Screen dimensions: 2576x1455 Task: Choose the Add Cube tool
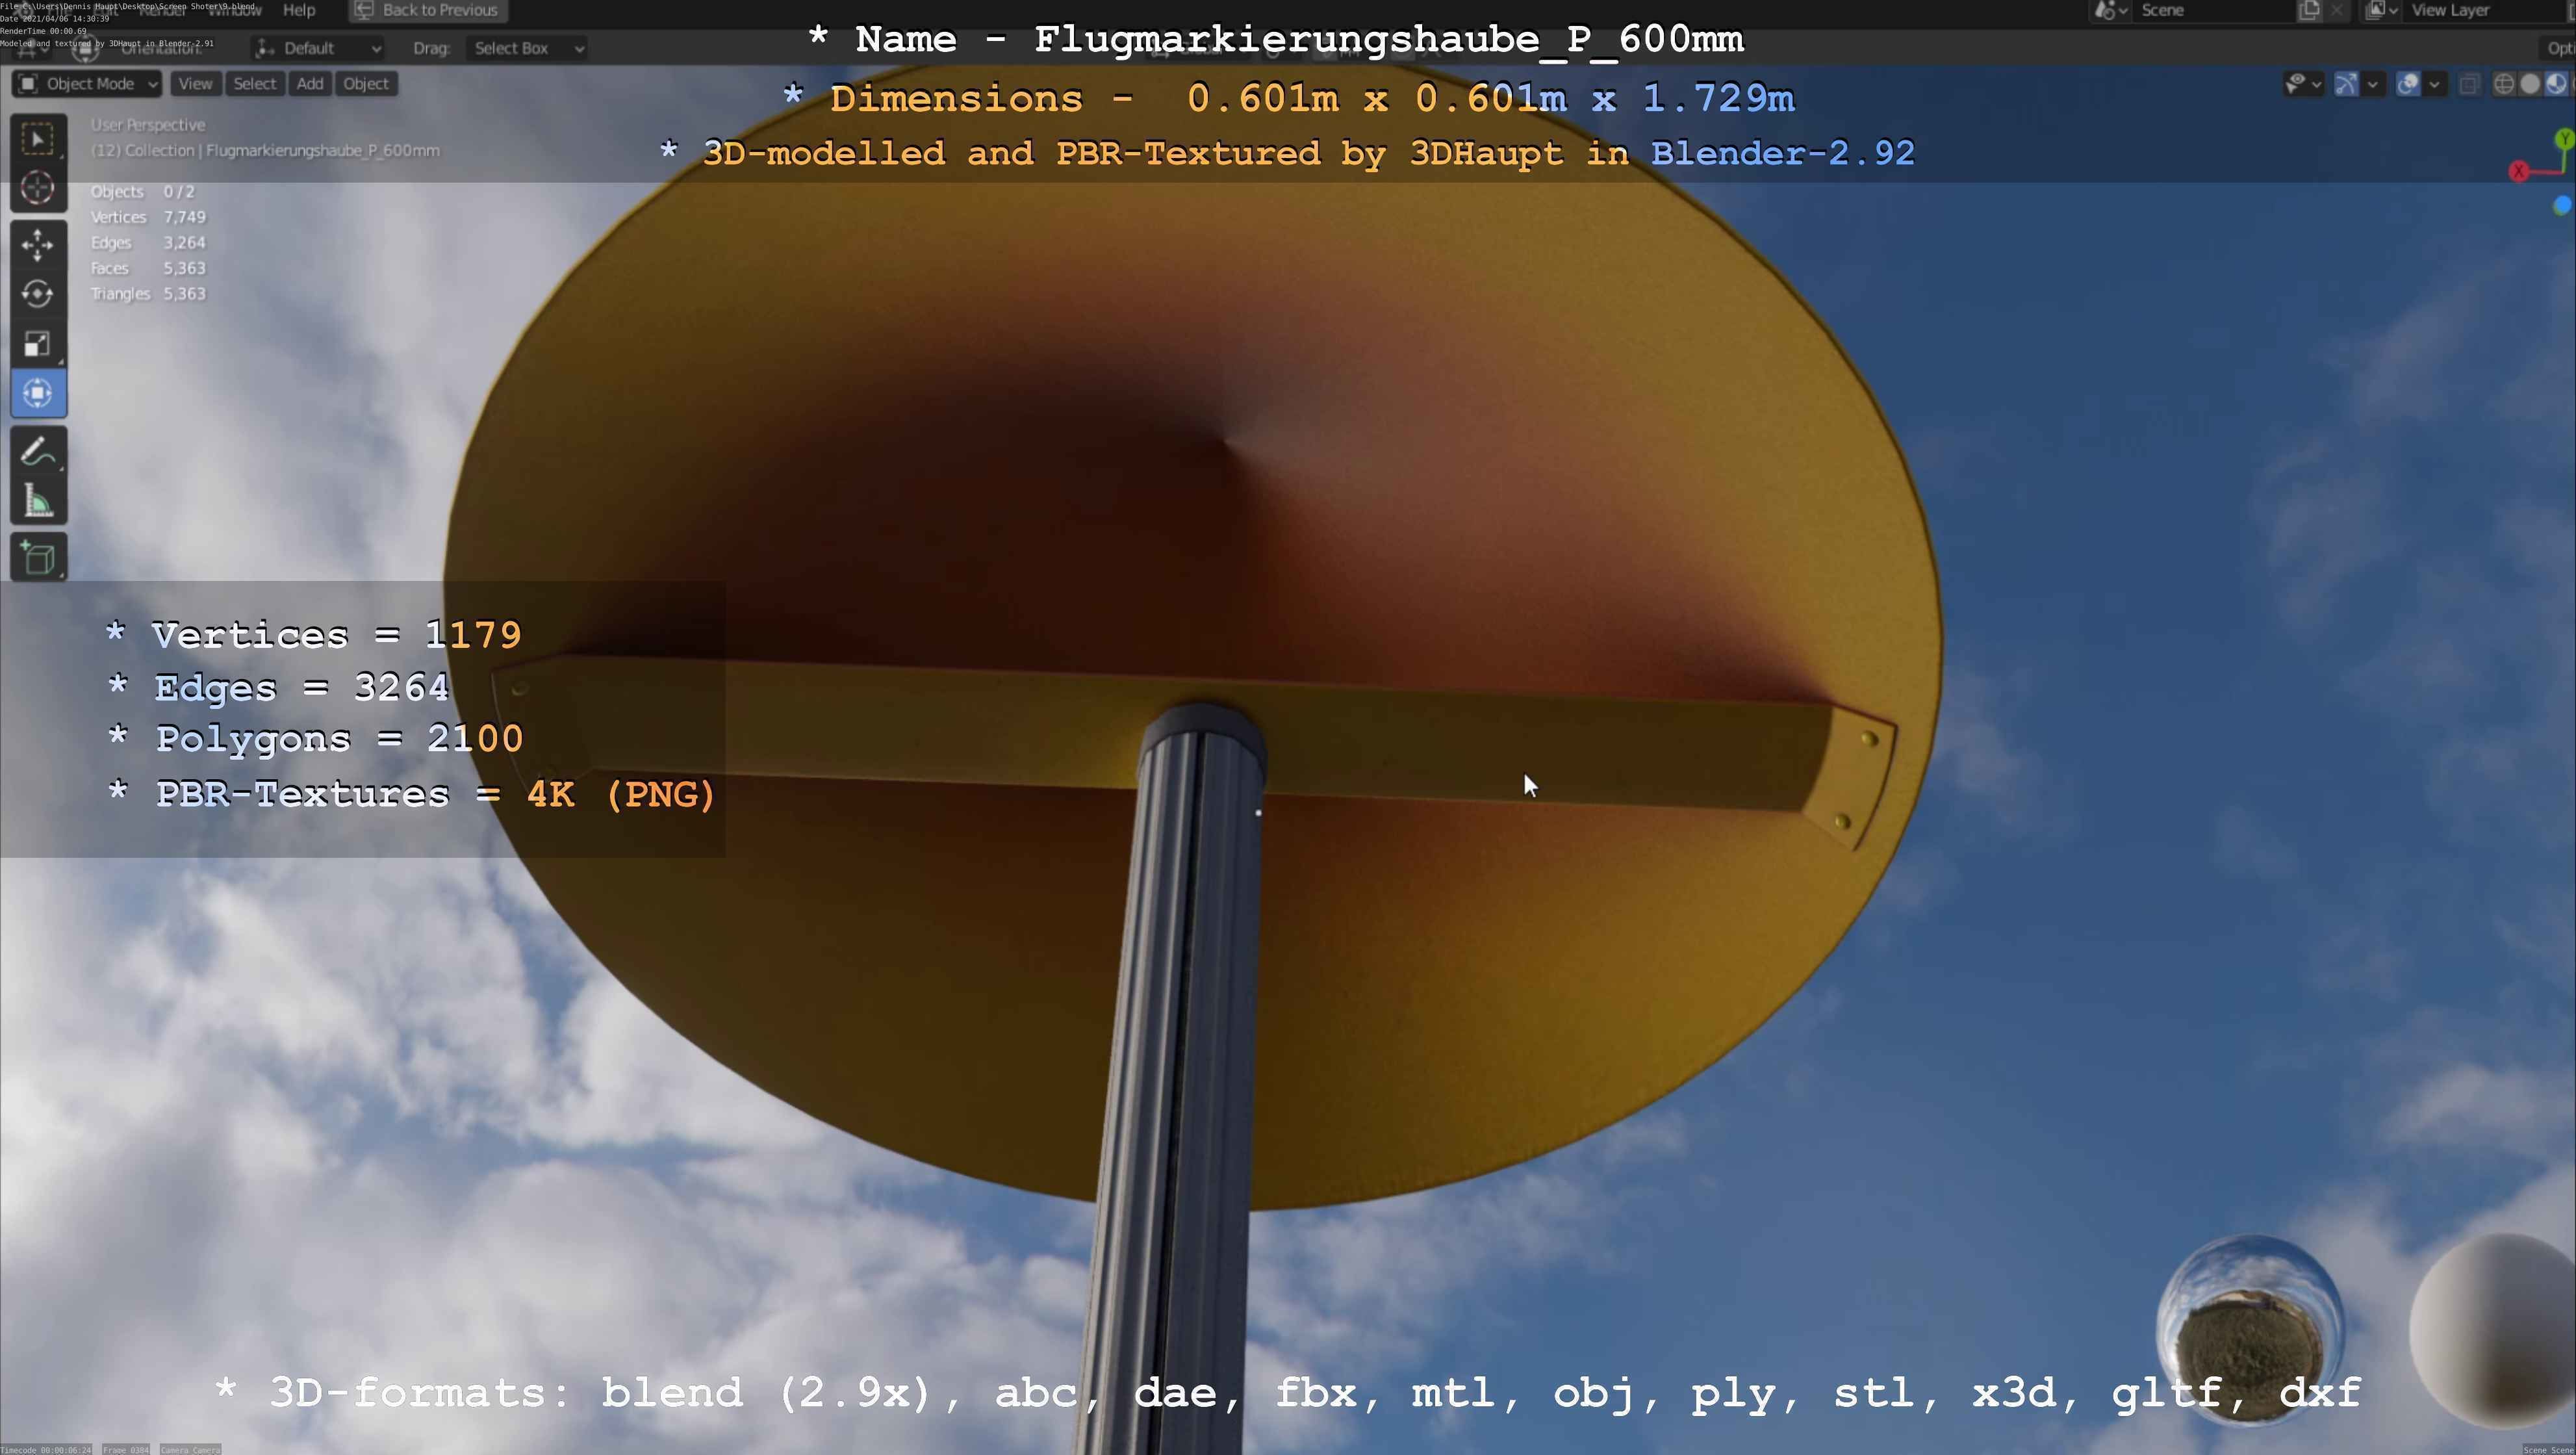tap(38, 558)
